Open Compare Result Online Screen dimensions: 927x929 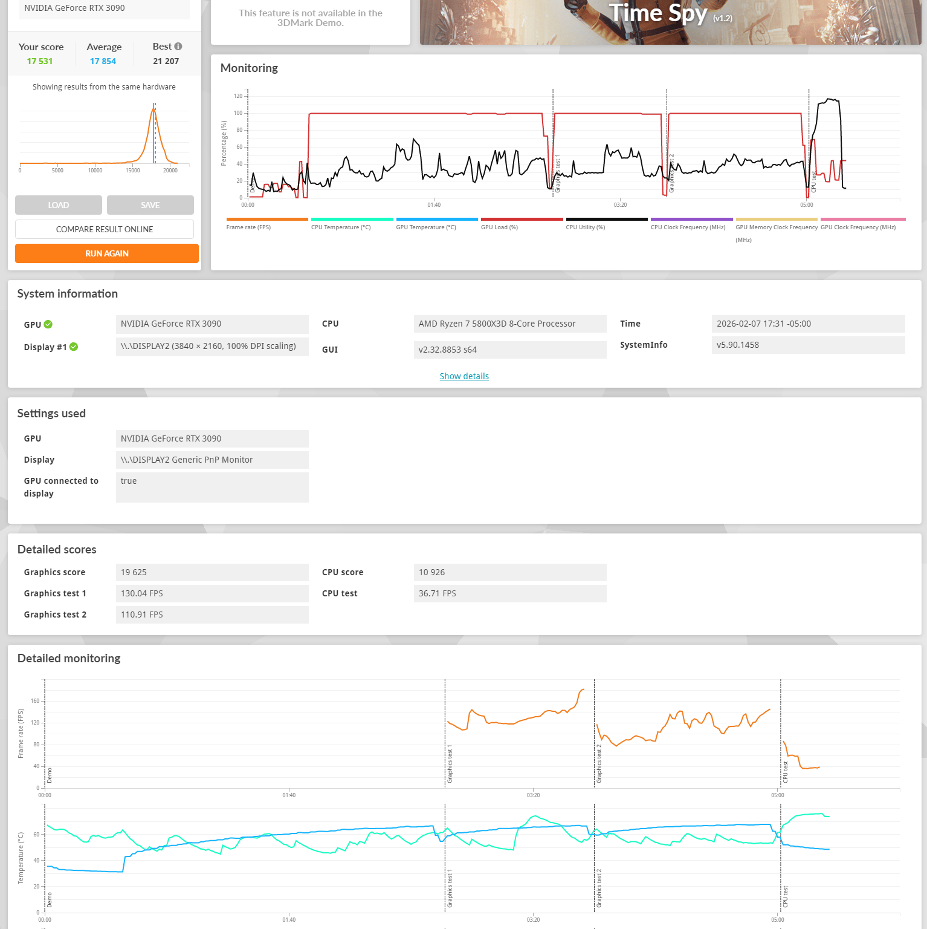point(105,229)
